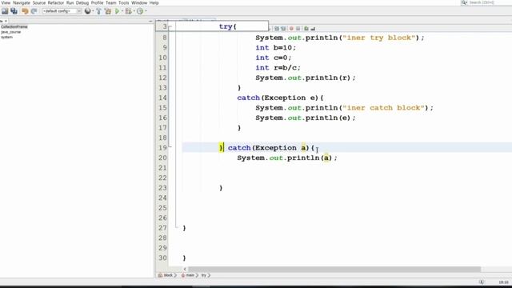This screenshot has width=512, height=288.
Task: Select the 'block' breadcrumb item
Action: (x=166, y=275)
